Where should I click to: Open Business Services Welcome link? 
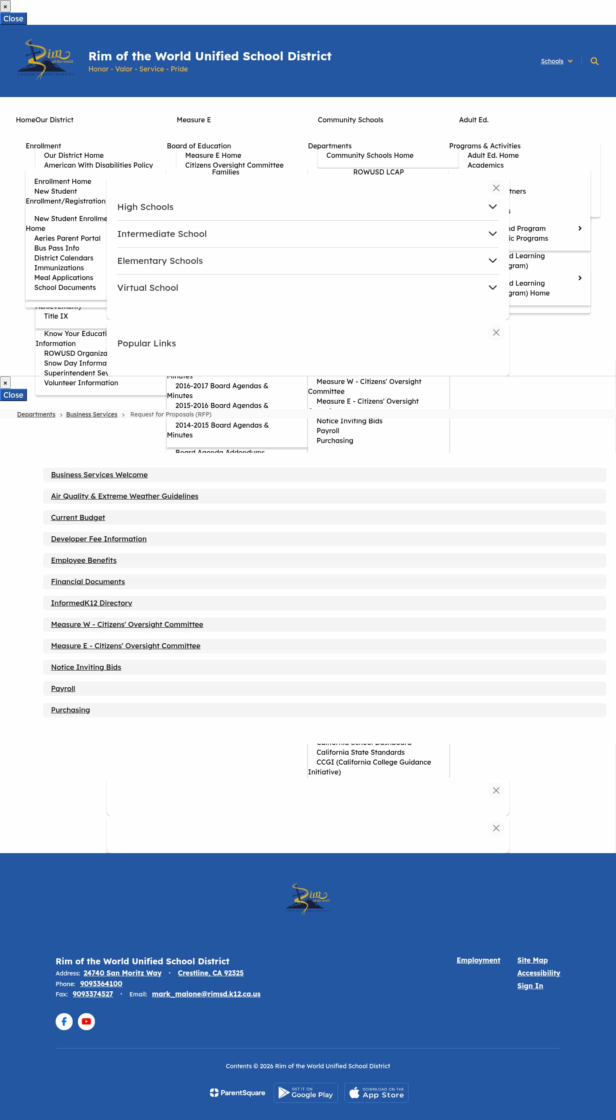(x=99, y=475)
